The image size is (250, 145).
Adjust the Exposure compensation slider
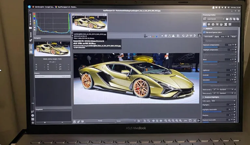(219, 47)
